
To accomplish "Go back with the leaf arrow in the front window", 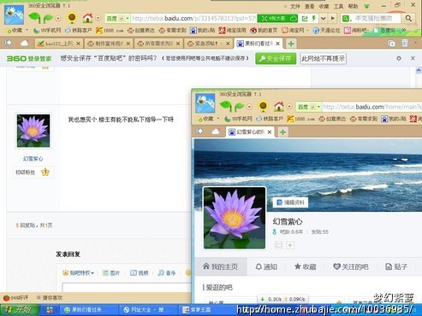I will (226, 106).
